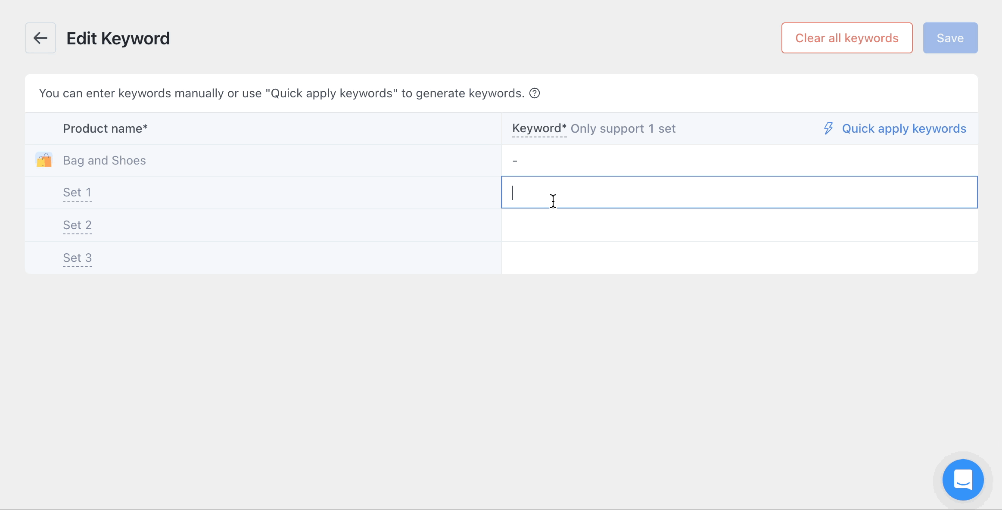Image resolution: width=1002 pixels, height=510 pixels.
Task: Open the help question mark icon
Action: coord(535,93)
